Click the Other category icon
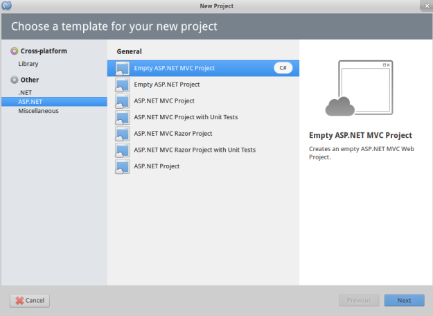The image size is (433, 316). click(x=15, y=80)
